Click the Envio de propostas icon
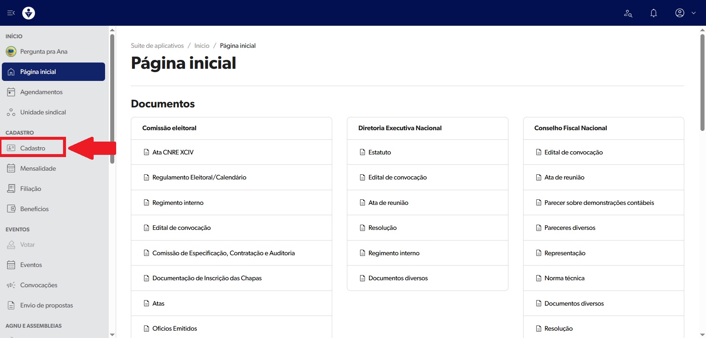This screenshot has width=706, height=338. tap(11, 305)
